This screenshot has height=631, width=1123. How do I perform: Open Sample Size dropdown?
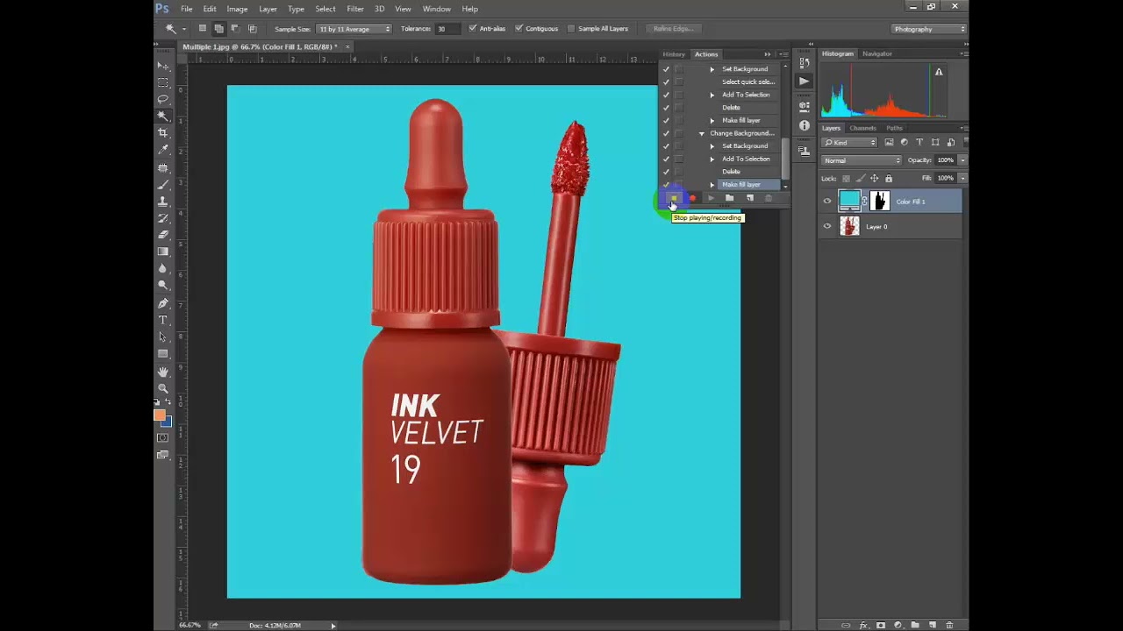pyautogui.click(x=354, y=28)
